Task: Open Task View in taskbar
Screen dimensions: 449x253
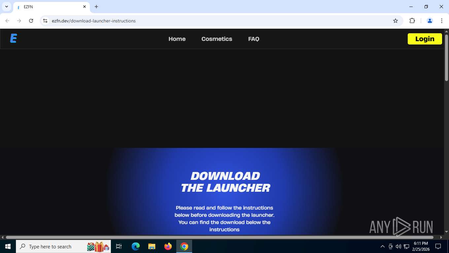Action: [x=119, y=246]
